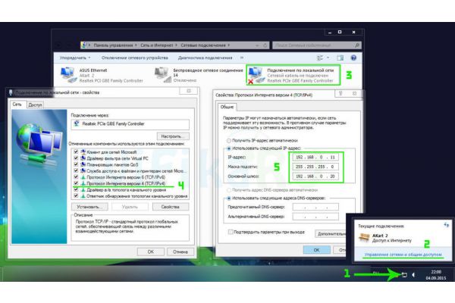Toggle Протокол Интернета версии 4 checkbox
This screenshot has width=455, height=303.
(76, 183)
